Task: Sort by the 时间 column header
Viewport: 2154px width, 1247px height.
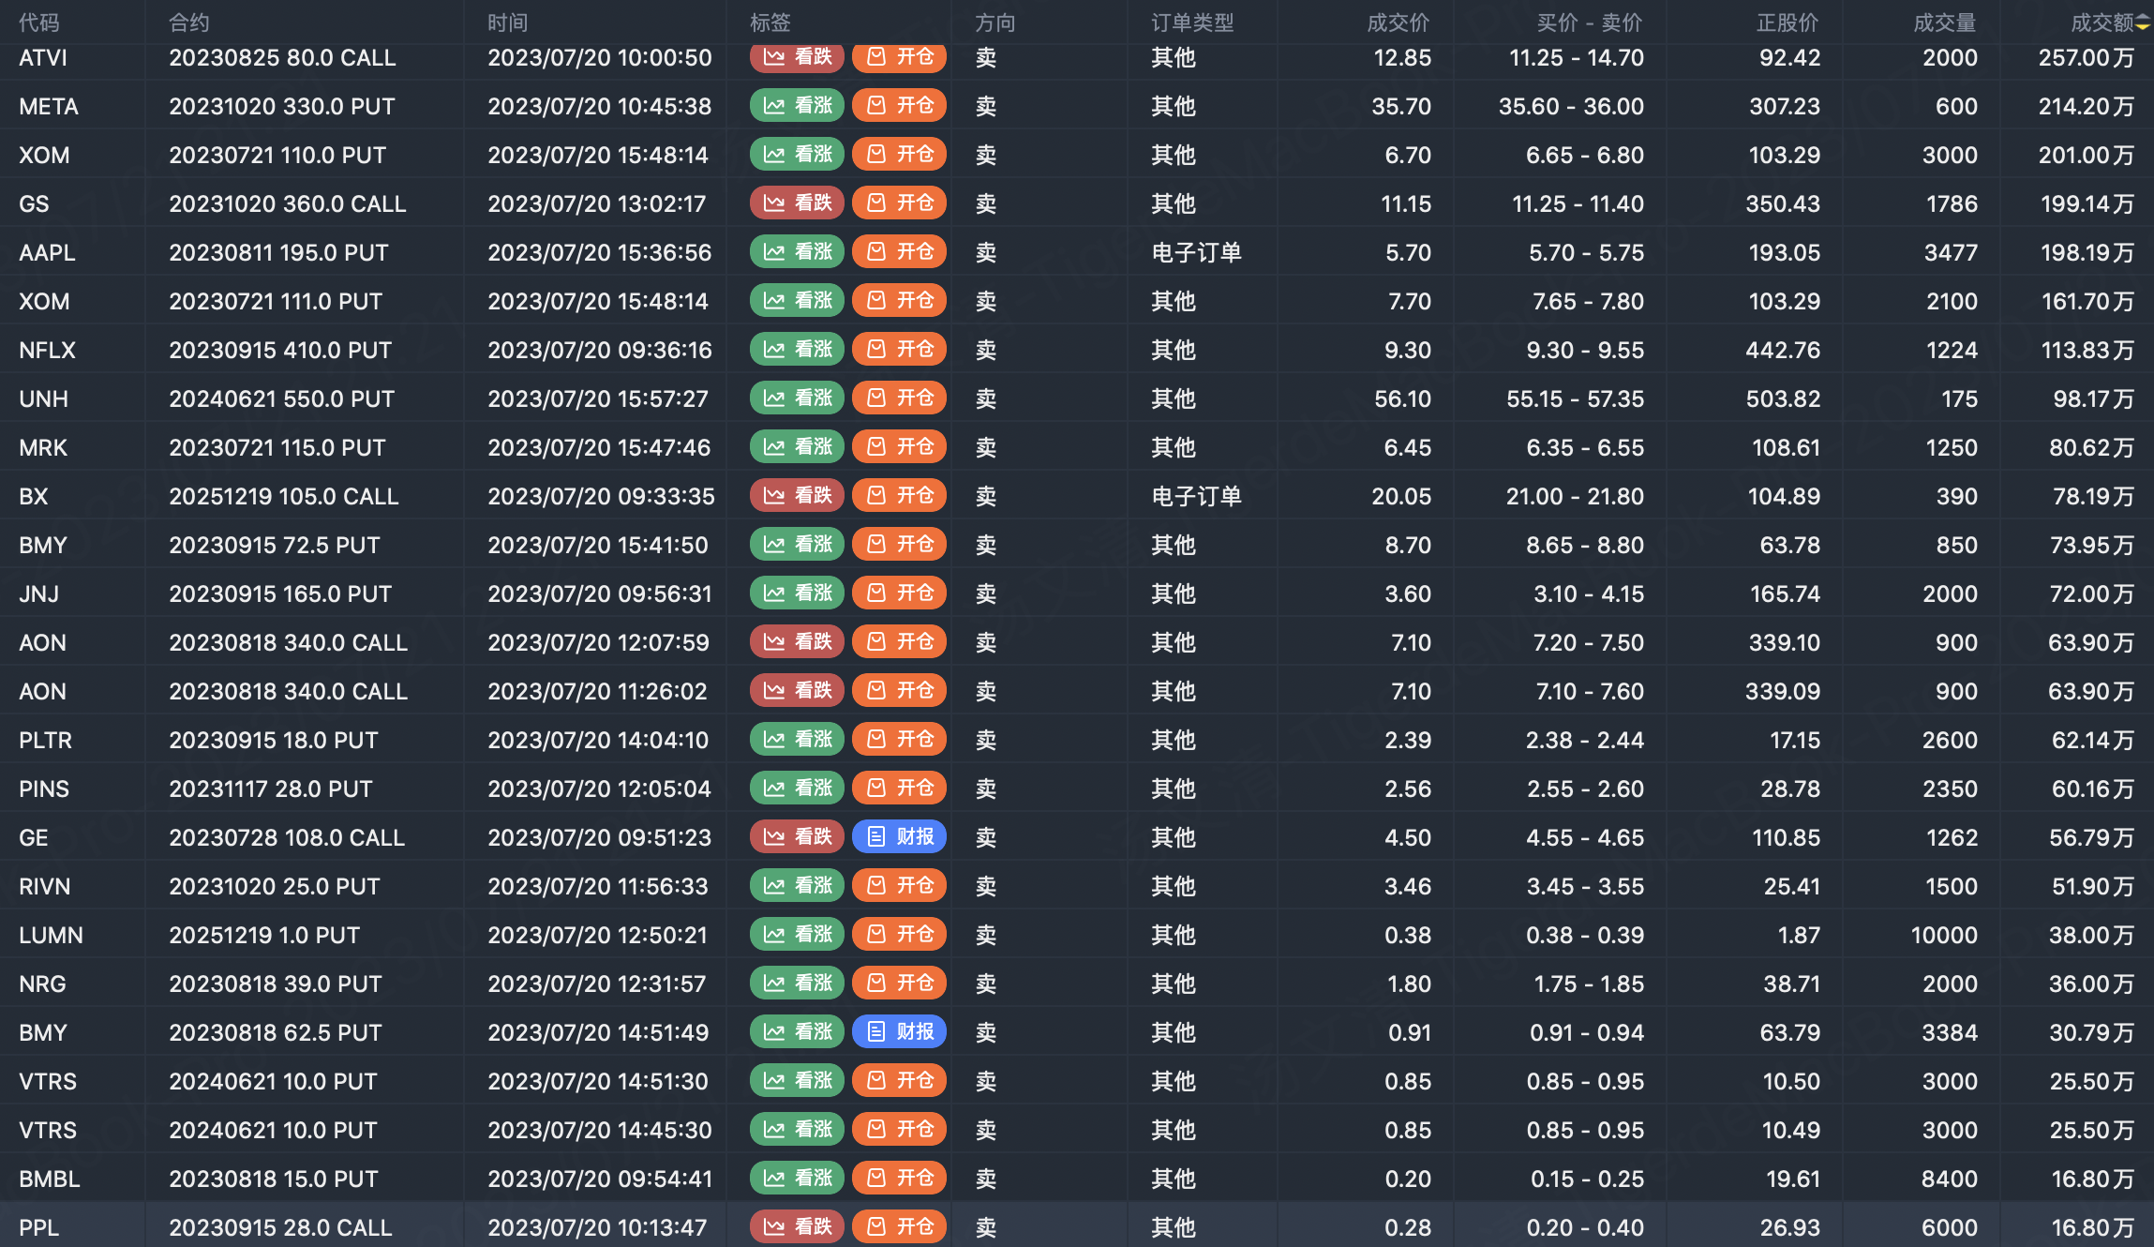Action: (507, 23)
